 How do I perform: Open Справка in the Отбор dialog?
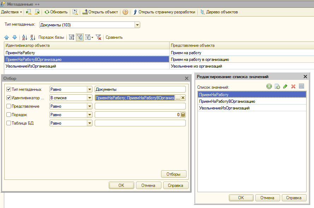click(x=176, y=185)
